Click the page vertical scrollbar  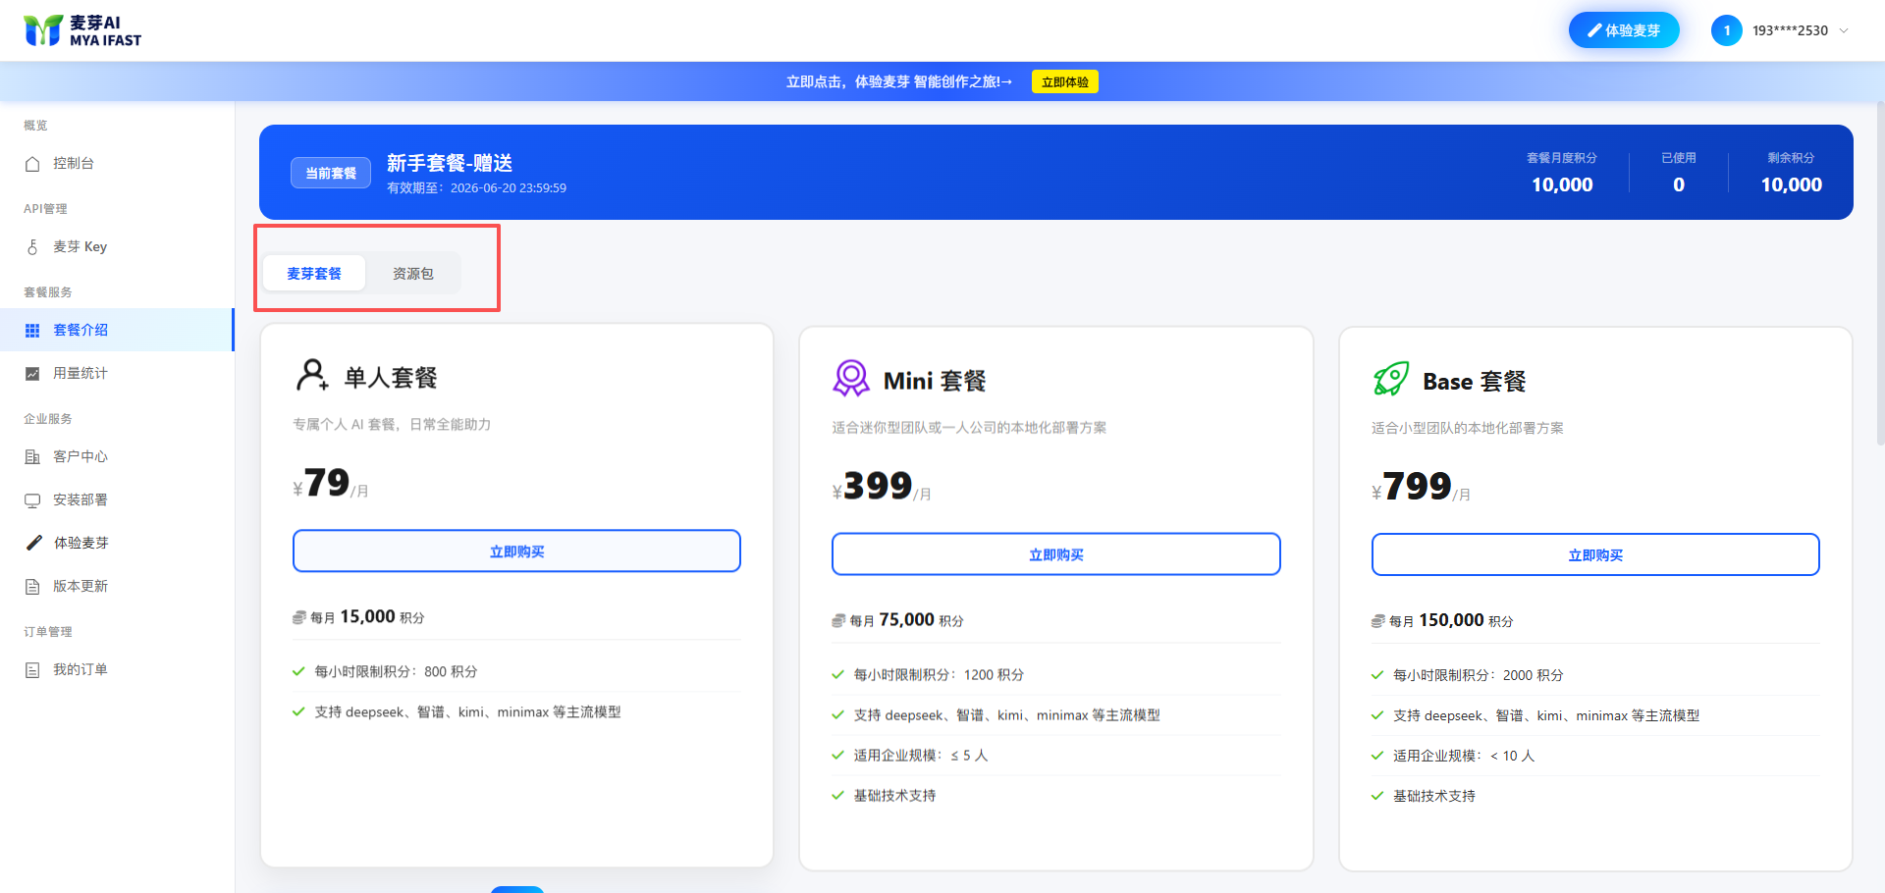pyautogui.click(x=1879, y=275)
